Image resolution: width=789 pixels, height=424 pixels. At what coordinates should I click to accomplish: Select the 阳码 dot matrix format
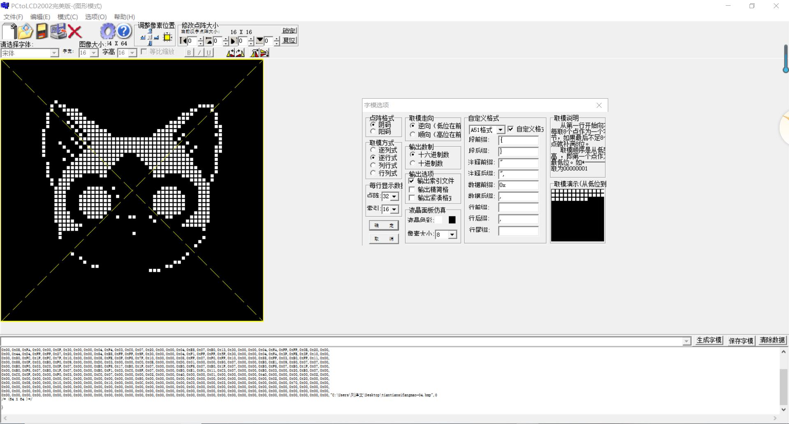(372, 132)
